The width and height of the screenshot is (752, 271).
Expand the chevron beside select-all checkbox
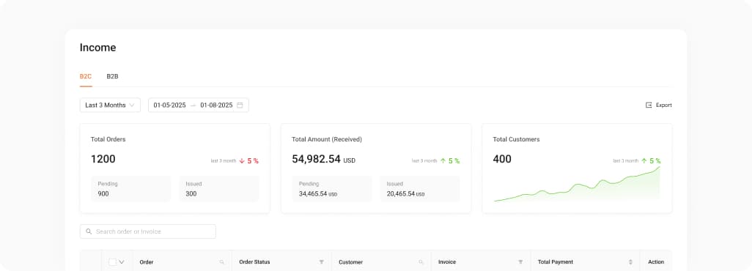(122, 262)
